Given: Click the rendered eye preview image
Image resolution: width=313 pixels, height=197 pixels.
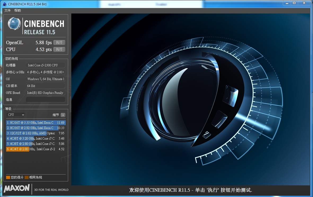Looking at the screenshot, I should 191,99.
